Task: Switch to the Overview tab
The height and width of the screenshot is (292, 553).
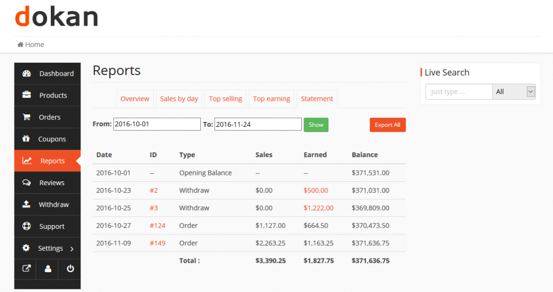Action: click(x=134, y=99)
